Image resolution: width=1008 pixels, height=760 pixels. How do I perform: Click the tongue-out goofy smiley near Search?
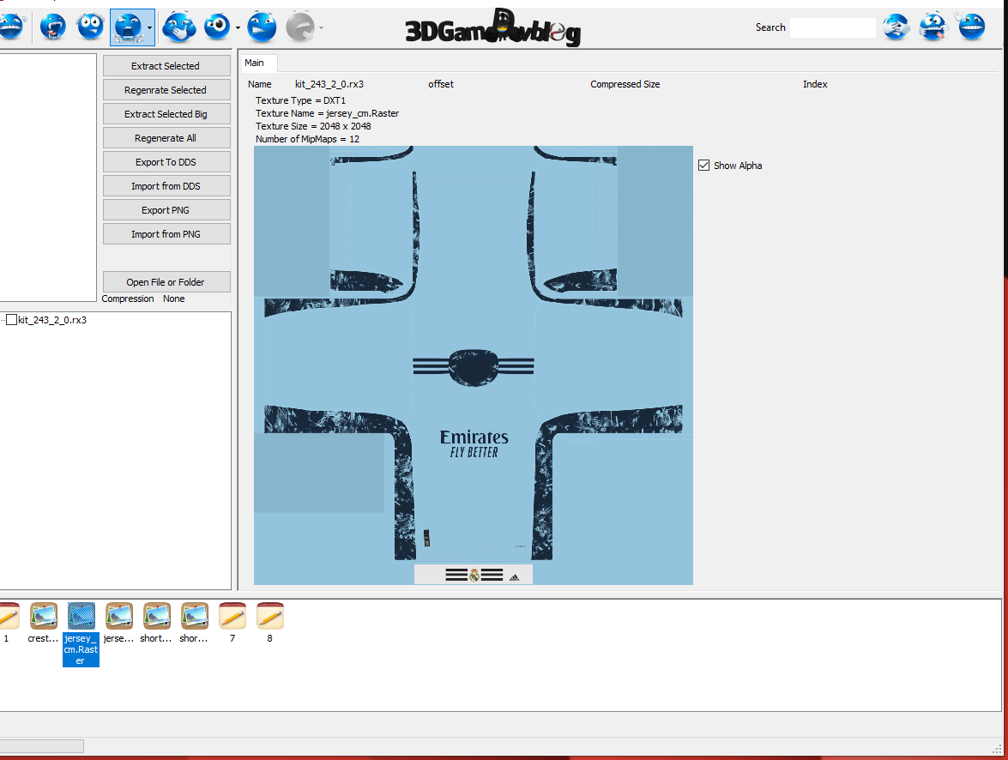point(933,27)
